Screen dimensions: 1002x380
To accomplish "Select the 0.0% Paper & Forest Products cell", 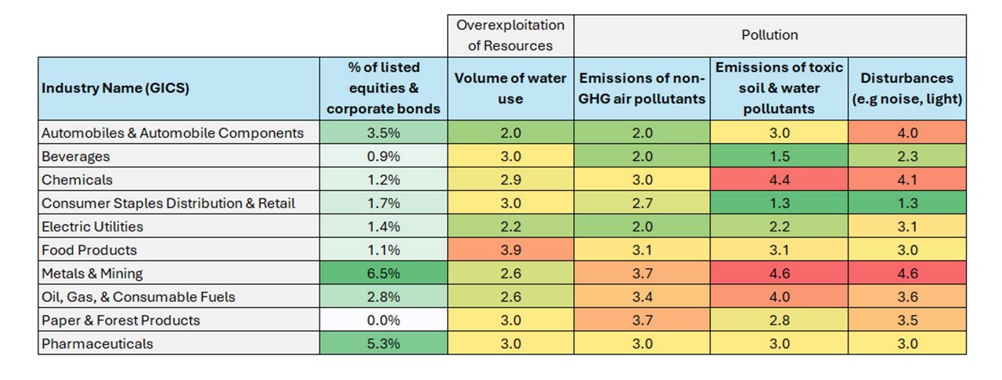I will click(383, 321).
